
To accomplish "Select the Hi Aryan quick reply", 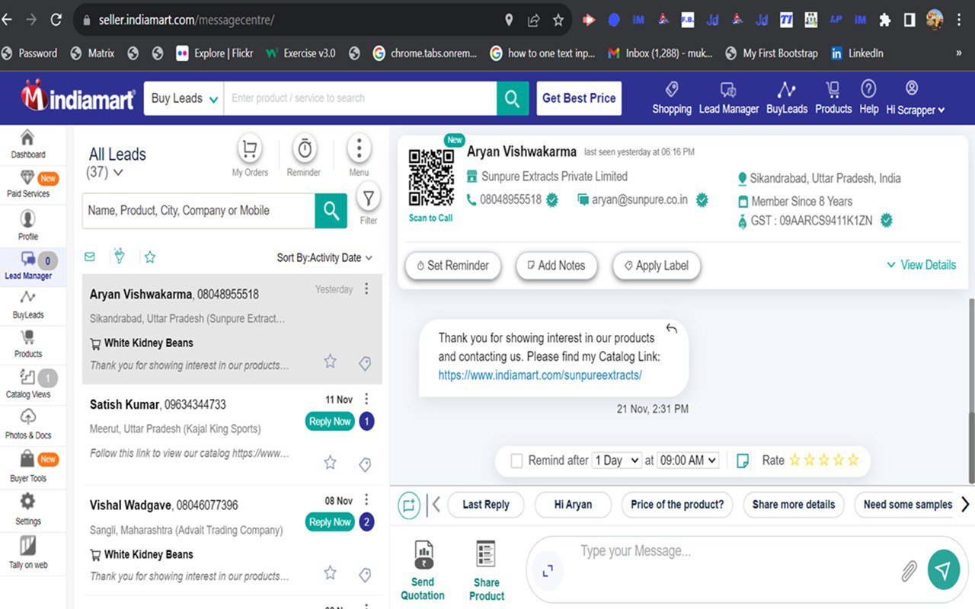I will pos(573,505).
